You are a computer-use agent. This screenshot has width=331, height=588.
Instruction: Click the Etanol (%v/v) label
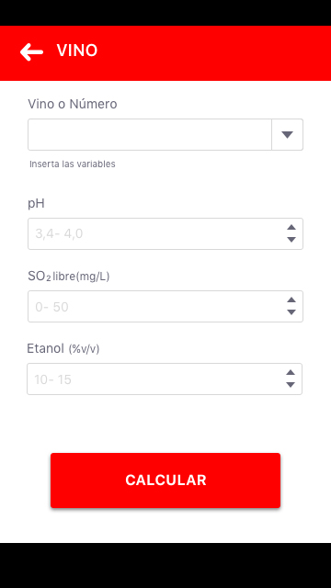(63, 349)
